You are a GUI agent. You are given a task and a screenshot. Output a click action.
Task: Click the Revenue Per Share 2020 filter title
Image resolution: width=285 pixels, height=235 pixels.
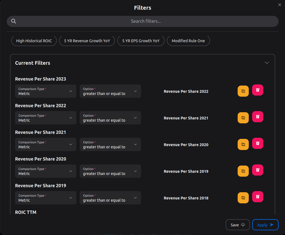click(x=40, y=159)
